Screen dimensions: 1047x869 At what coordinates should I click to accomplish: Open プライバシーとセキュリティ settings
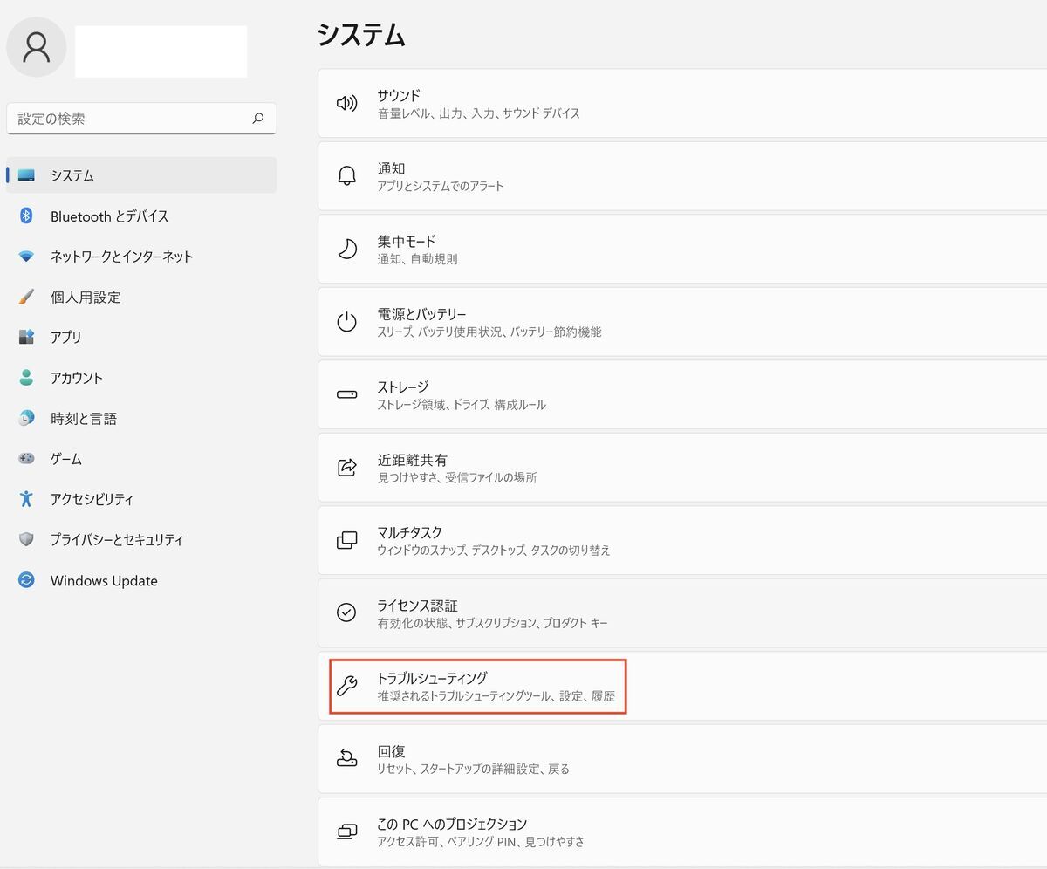141,539
